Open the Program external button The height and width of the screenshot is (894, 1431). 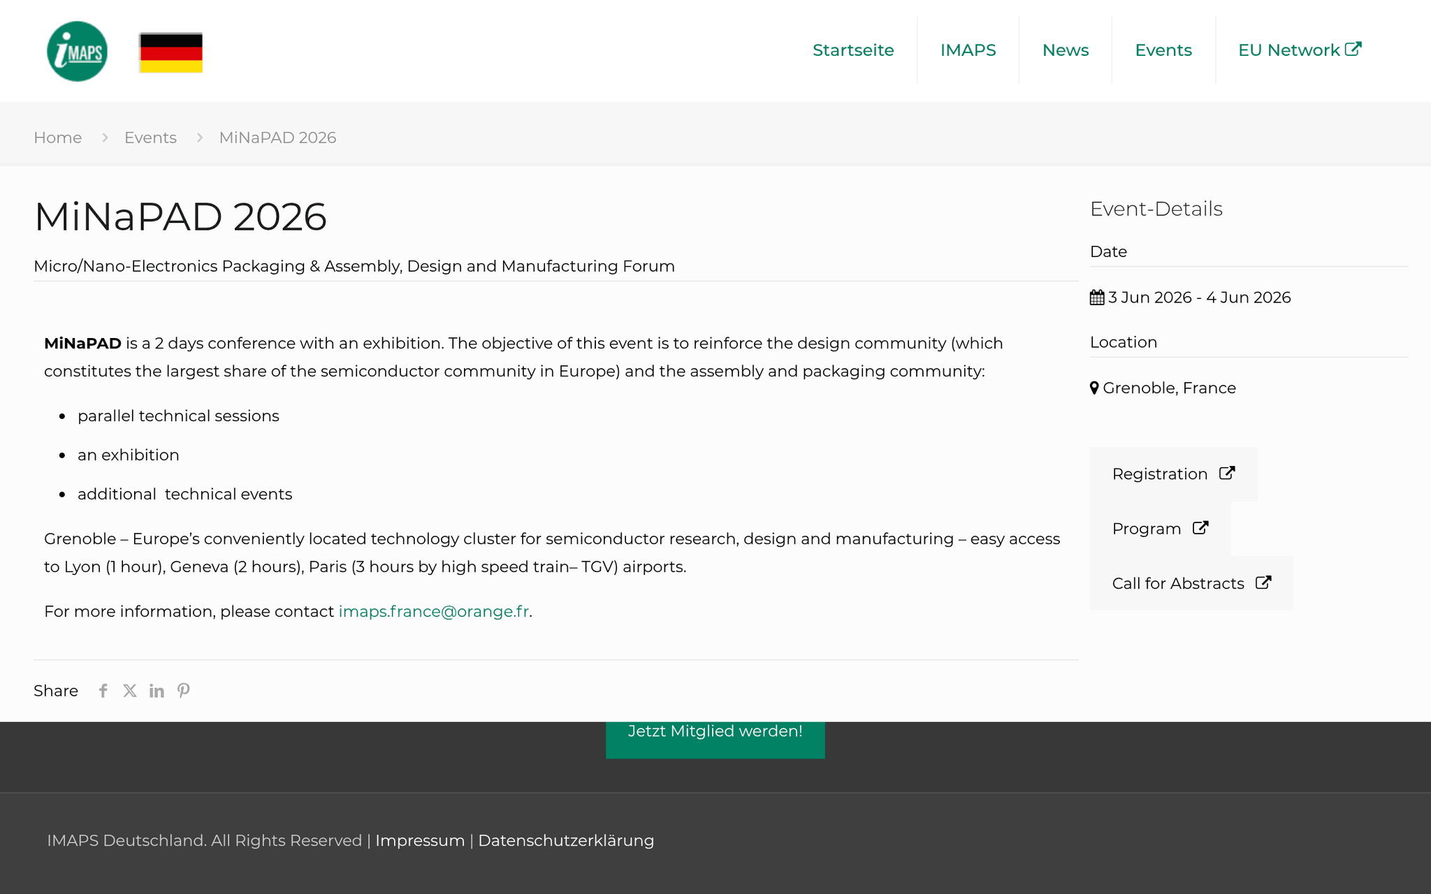pyautogui.click(x=1161, y=529)
